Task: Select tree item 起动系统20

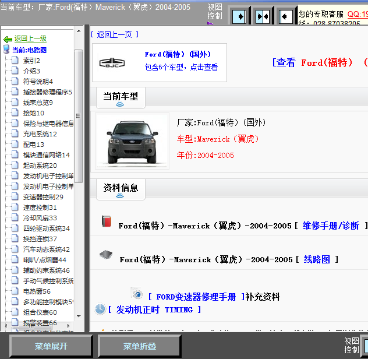Action: (x=40, y=166)
